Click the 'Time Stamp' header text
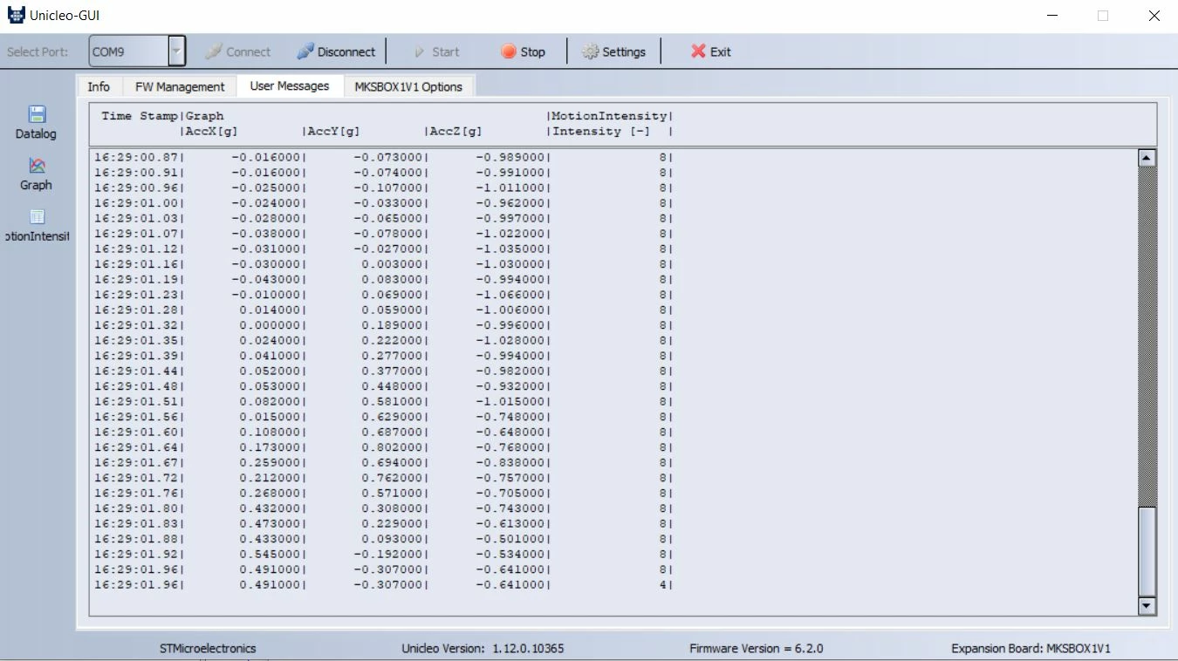The width and height of the screenshot is (1178, 661). click(x=140, y=116)
